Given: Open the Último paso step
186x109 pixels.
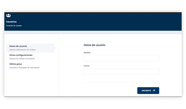Looking at the screenshot, I should pyautogui.click(x=16, y=64).
